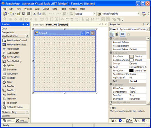This screenshot has width=151, height=128.
Task: Open the General toolbox section
Action: (x=15, y=116)
